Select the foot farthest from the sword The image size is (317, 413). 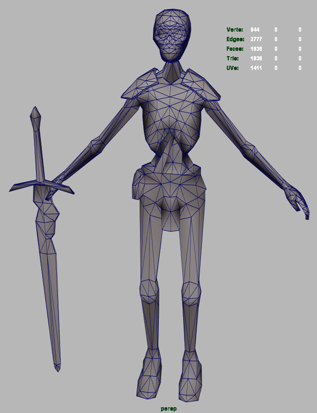pyautogui.click(x=190, y=377)
